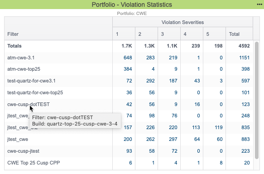Click severity 5 count 8 for CWE Top 25 Cusp CPP
The width and height of the screenshot is (264, 174).
click(x=221, y=163)
